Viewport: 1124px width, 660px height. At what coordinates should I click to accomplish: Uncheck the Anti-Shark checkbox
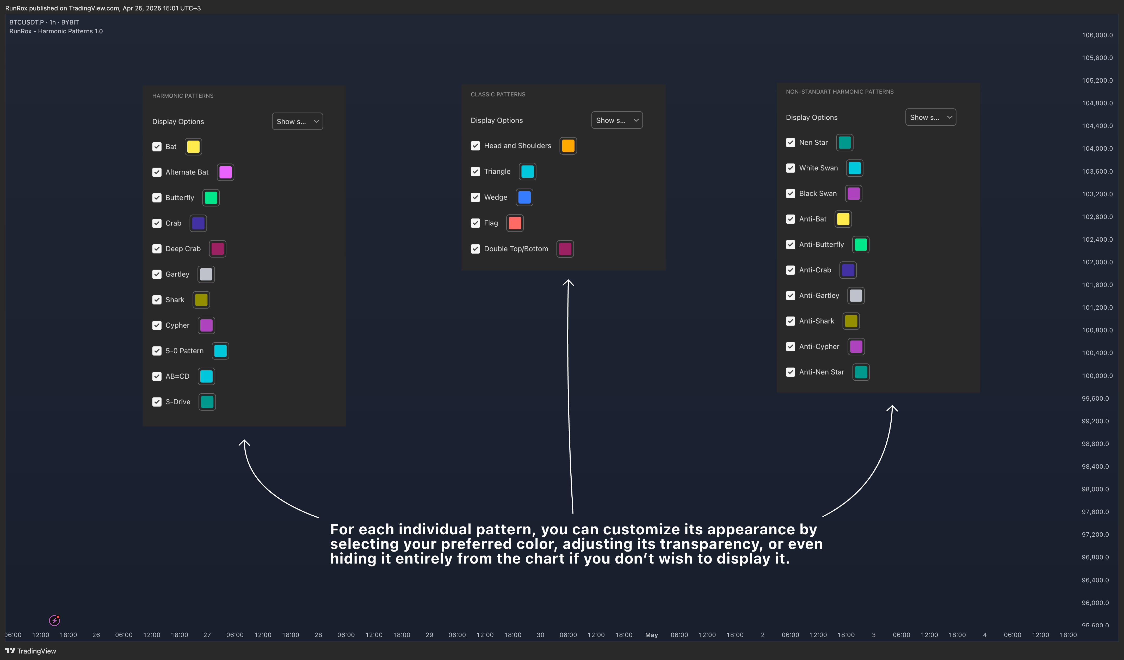pos(790,321)
